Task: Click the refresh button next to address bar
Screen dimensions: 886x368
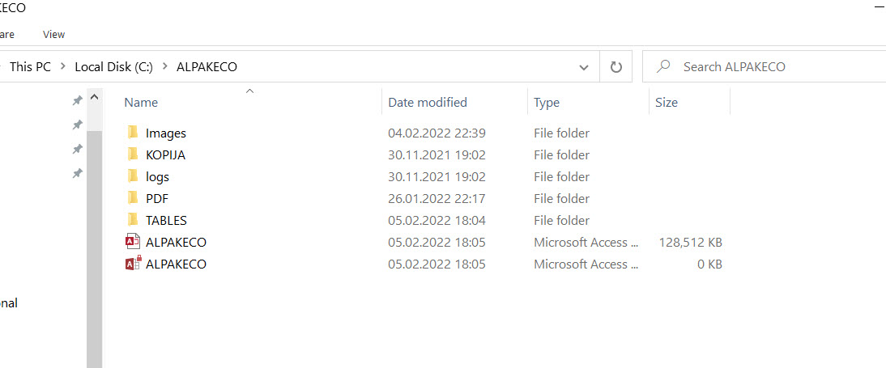Action: [616, 66]
